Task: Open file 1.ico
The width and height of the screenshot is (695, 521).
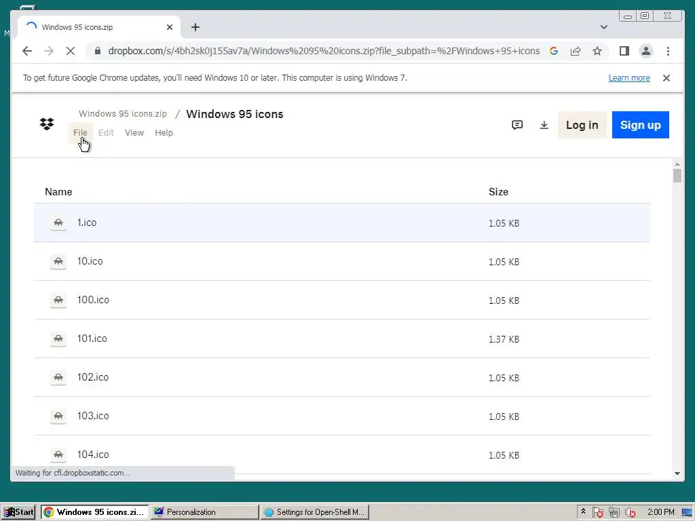Action: 87,223
